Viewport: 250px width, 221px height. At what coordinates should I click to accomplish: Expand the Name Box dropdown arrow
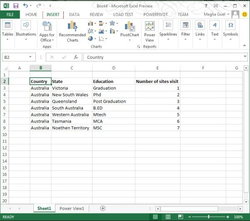[30, 57]
